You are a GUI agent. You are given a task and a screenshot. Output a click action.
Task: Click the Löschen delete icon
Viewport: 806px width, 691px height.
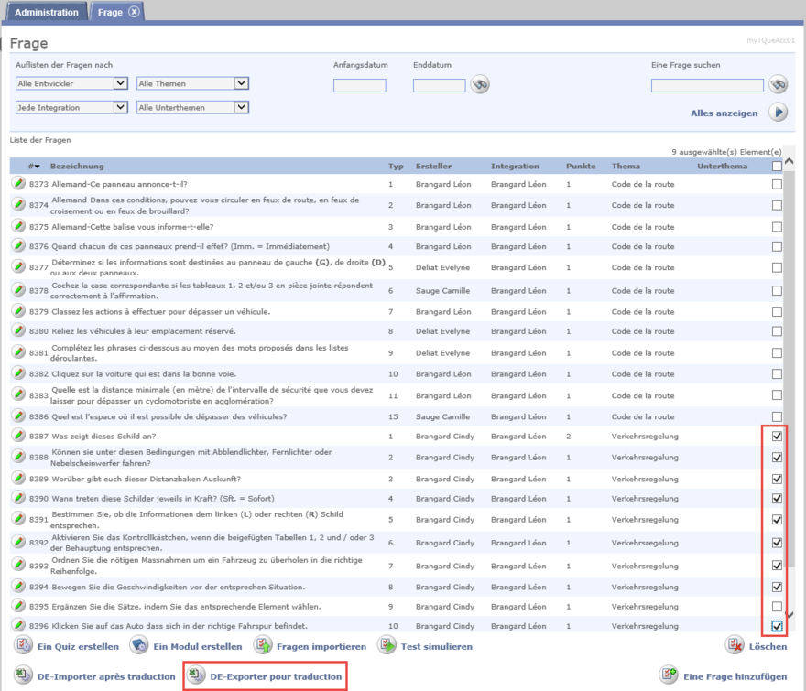click(735, 646)
